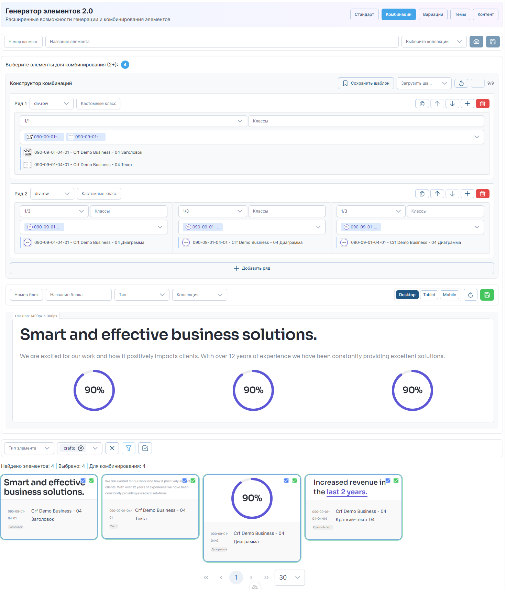This screenshot has height=593, width=506.
Task: Click page number 1 button
Action: click(236, 578)
